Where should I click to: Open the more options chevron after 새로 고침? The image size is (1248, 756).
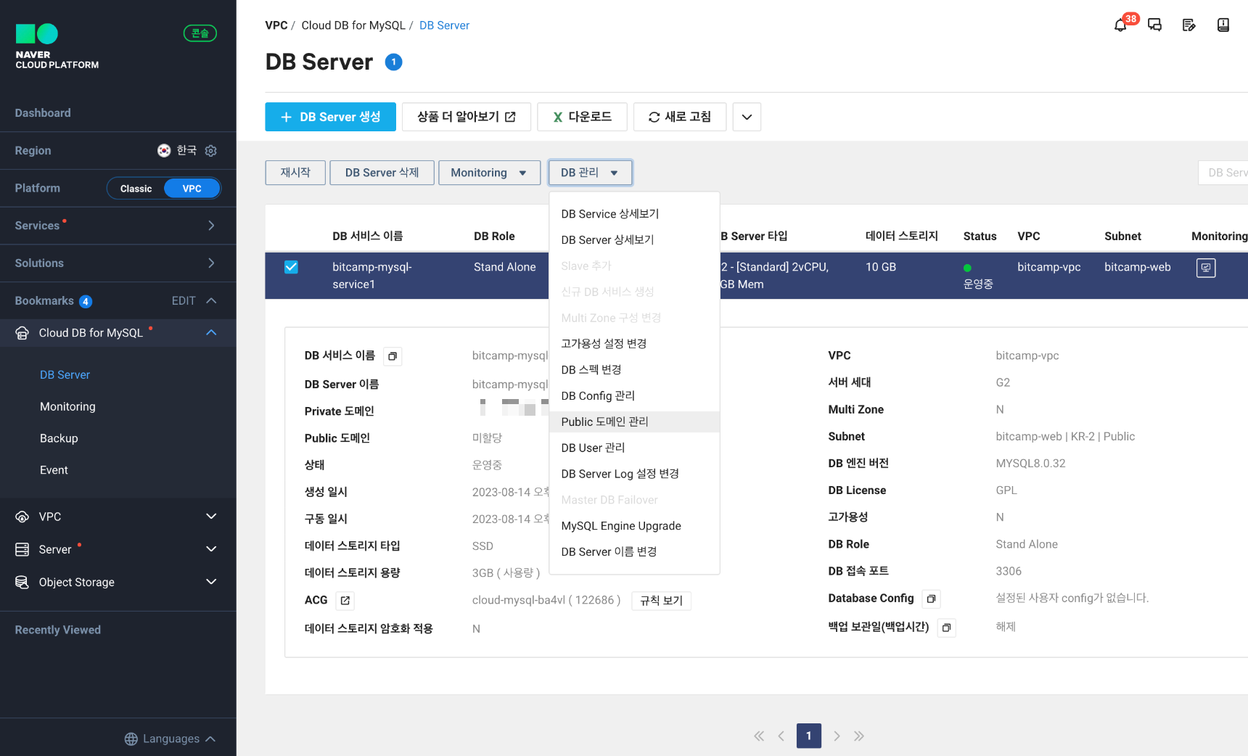tap(747, 117)
